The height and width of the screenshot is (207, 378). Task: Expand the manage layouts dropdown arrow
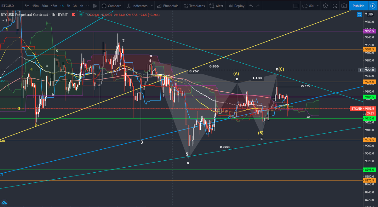click(x=318, y=6)
